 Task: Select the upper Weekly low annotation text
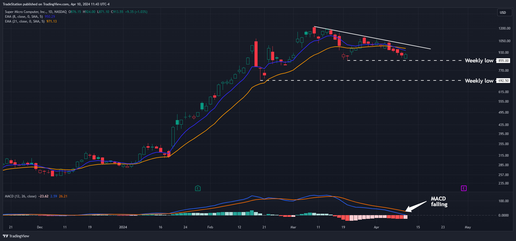point(479,61)
